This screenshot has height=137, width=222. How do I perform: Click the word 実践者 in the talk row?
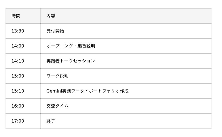(53, 61)
